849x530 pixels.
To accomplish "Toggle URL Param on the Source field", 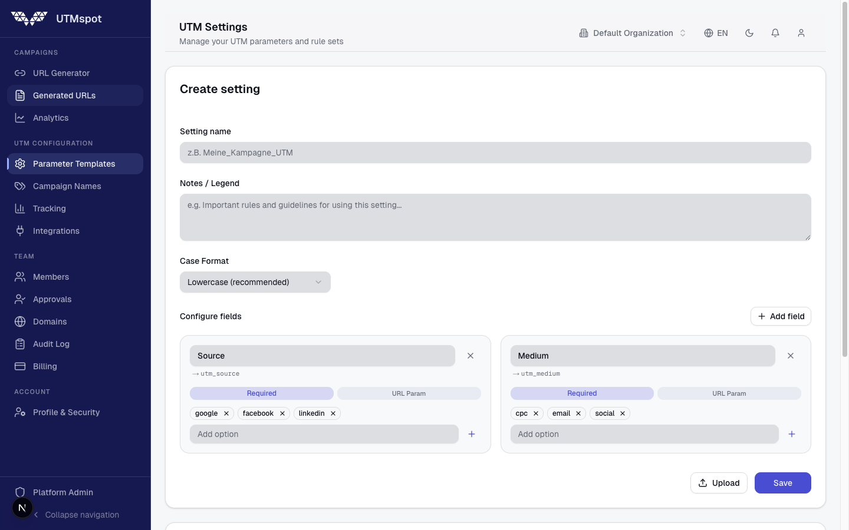I will [x=409, y=393].
